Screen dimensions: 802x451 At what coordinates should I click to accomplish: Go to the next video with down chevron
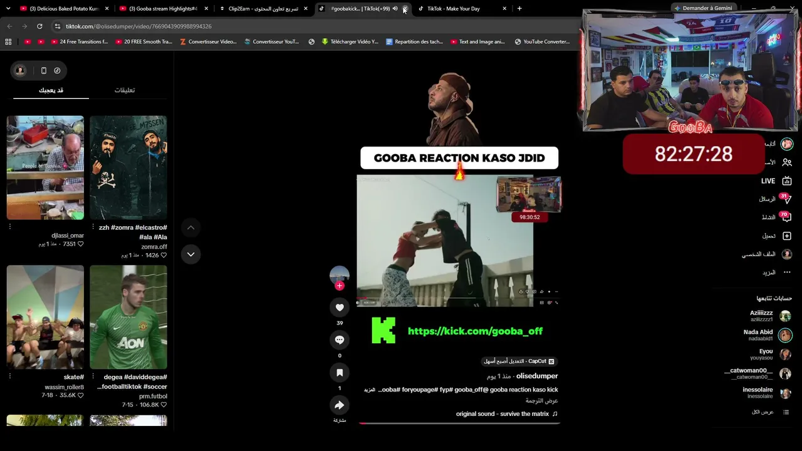pyautogui.click(x=190, y=254)
